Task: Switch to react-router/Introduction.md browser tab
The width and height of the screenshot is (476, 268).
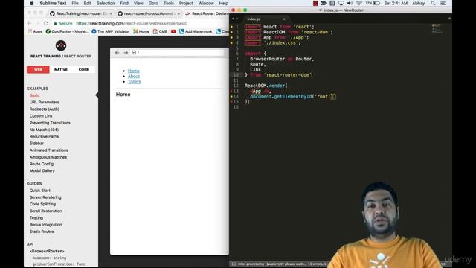Action: (147, 13)
